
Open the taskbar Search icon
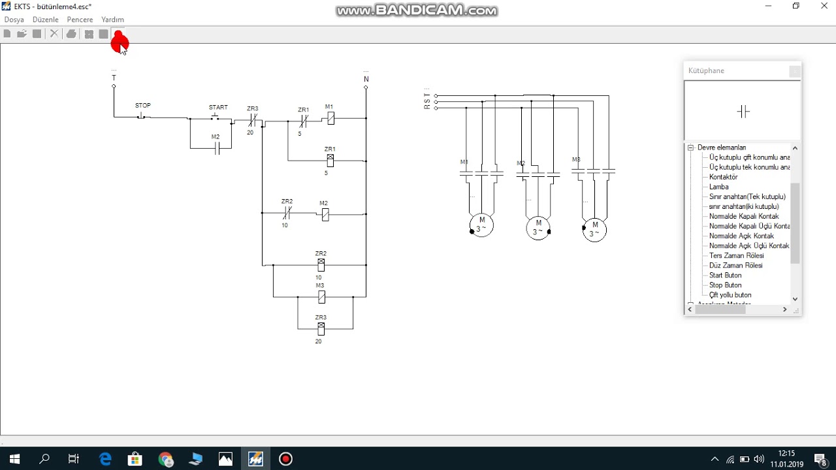coord(44,459)
